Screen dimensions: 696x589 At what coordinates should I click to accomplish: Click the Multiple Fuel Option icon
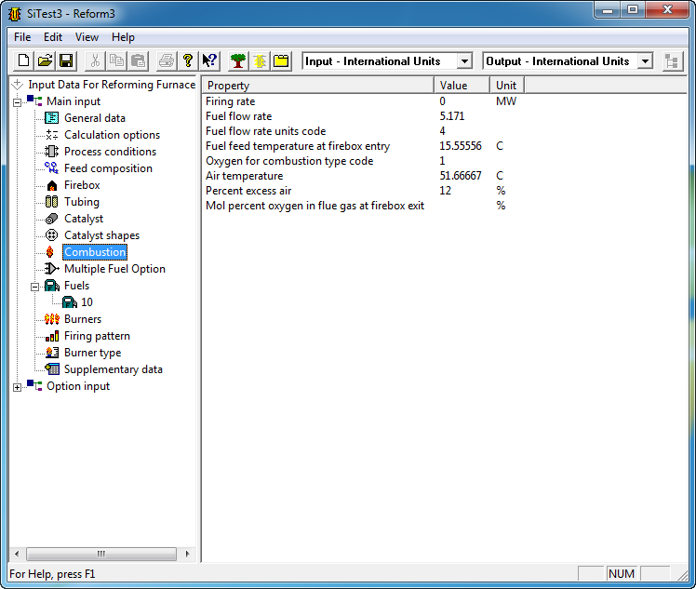click(51, 269)
